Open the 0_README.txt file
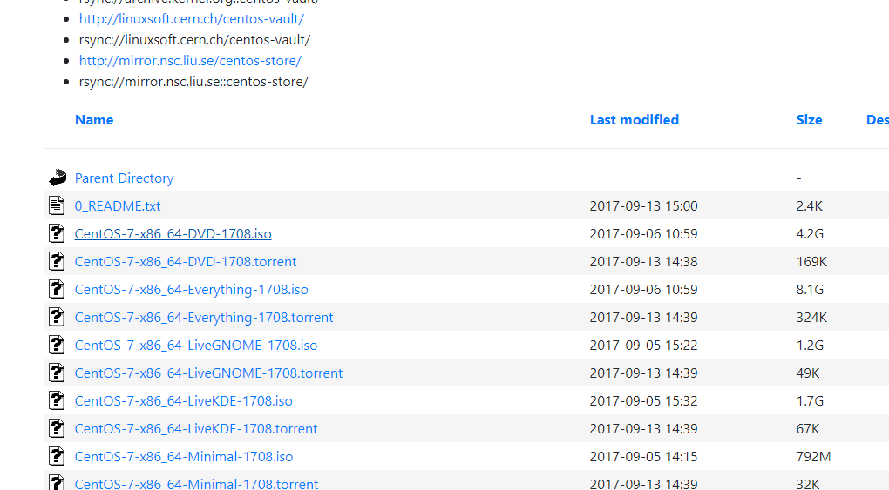The image size is (889, 490). (x=118, y=205)
